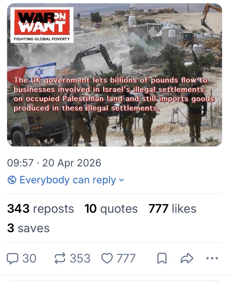Tap the 777 count beside the heart
The width and height of the screenshot is (231, 282).
click(x=126, y=258)
